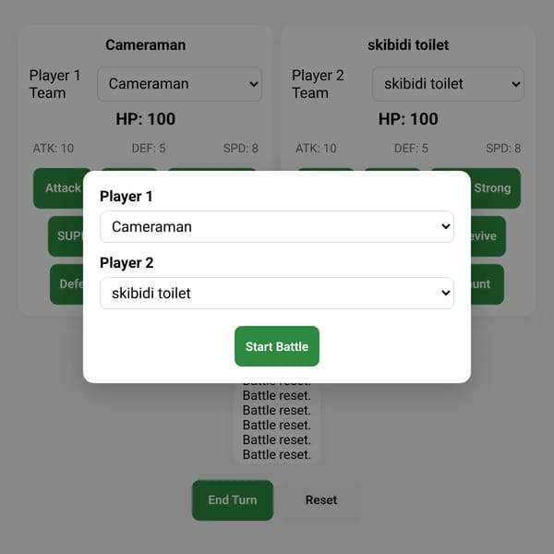
Task: Click Cameraman's ATK: 10 stat
Action: pyautogui.click(x=54, y=148)
